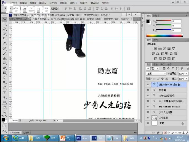Select the Move tool

4,19
